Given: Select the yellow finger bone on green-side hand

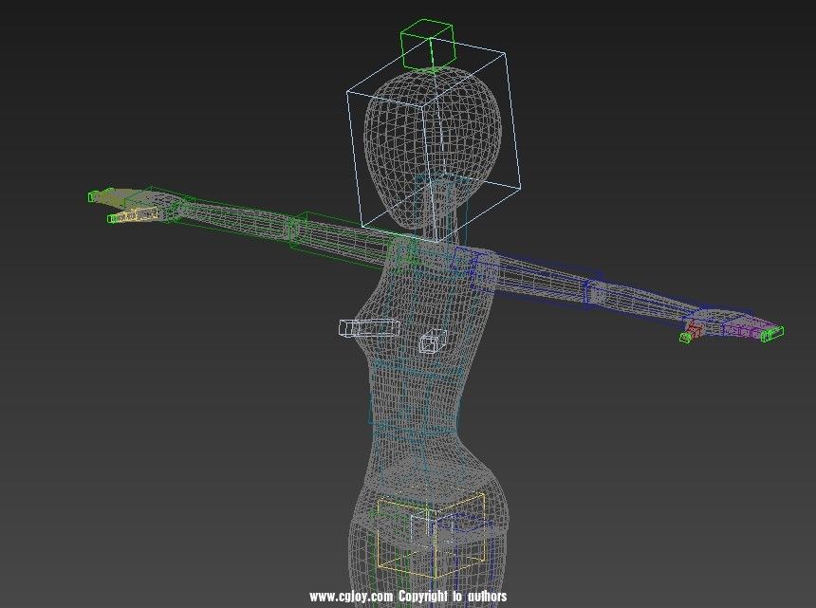Looking at the screenshot, I should tap(144, 215).
